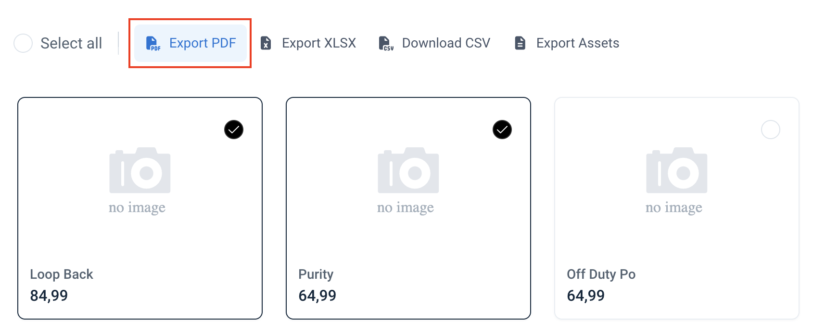The height and width of the screenshot is (333, 813).
Task: Click the Select all label text
Action: coord(71,43)
